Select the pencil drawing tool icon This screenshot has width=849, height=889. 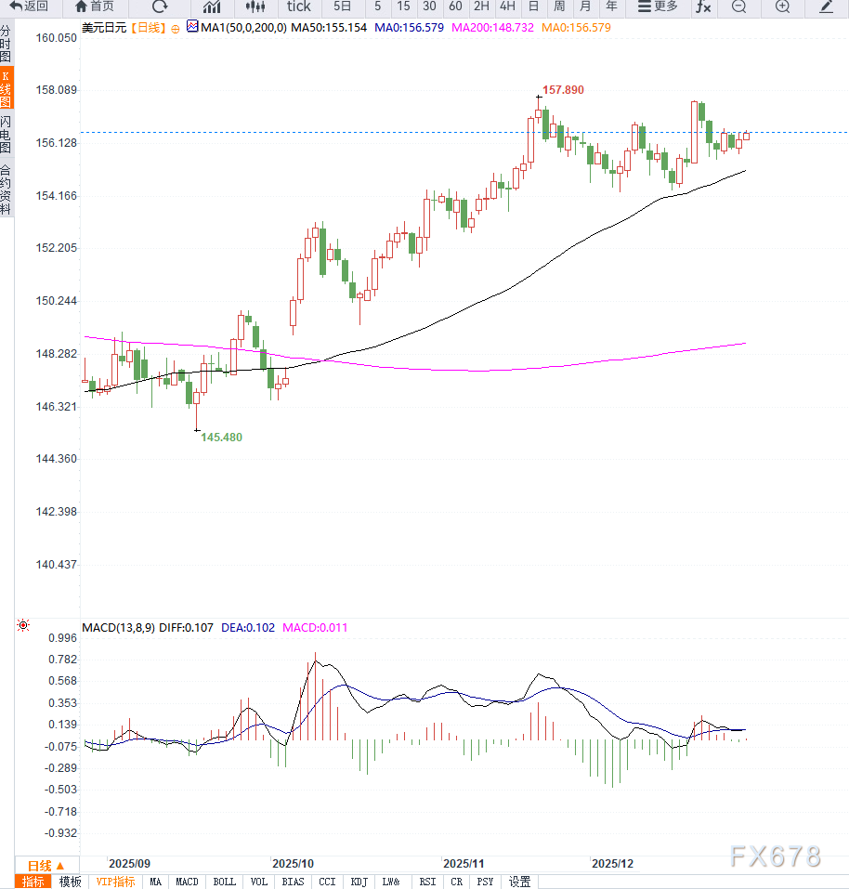pos(827,7)
